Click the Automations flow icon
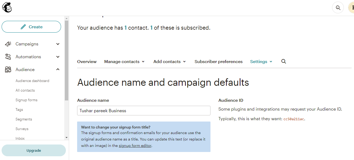Image resolution: width=354 pixels, height=160 pixels. click(x=8, y=57)
